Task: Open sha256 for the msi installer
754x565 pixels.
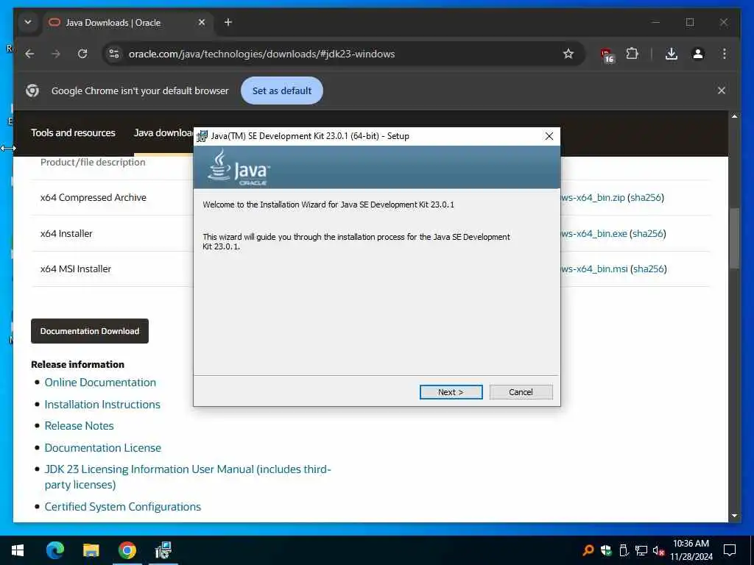Action: click(649, 269)
